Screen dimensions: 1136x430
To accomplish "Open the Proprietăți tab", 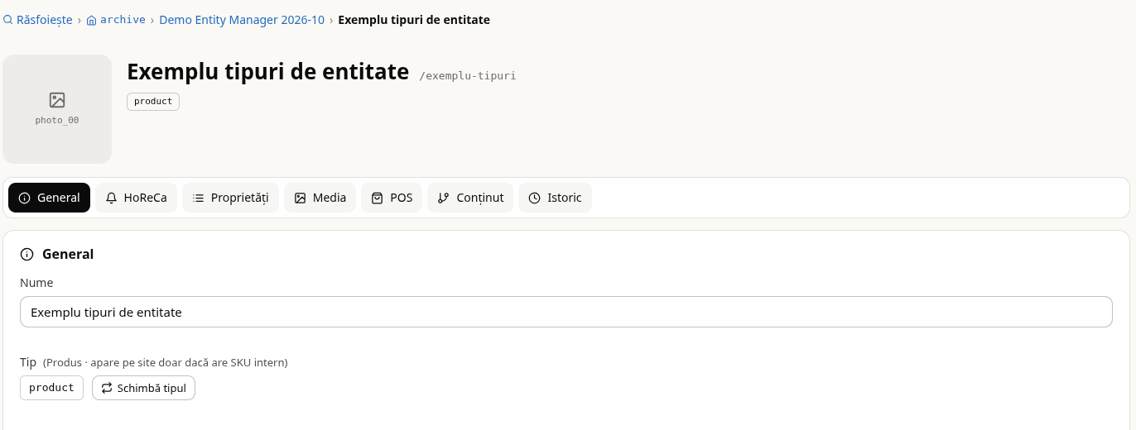I will tap(230, 198).
